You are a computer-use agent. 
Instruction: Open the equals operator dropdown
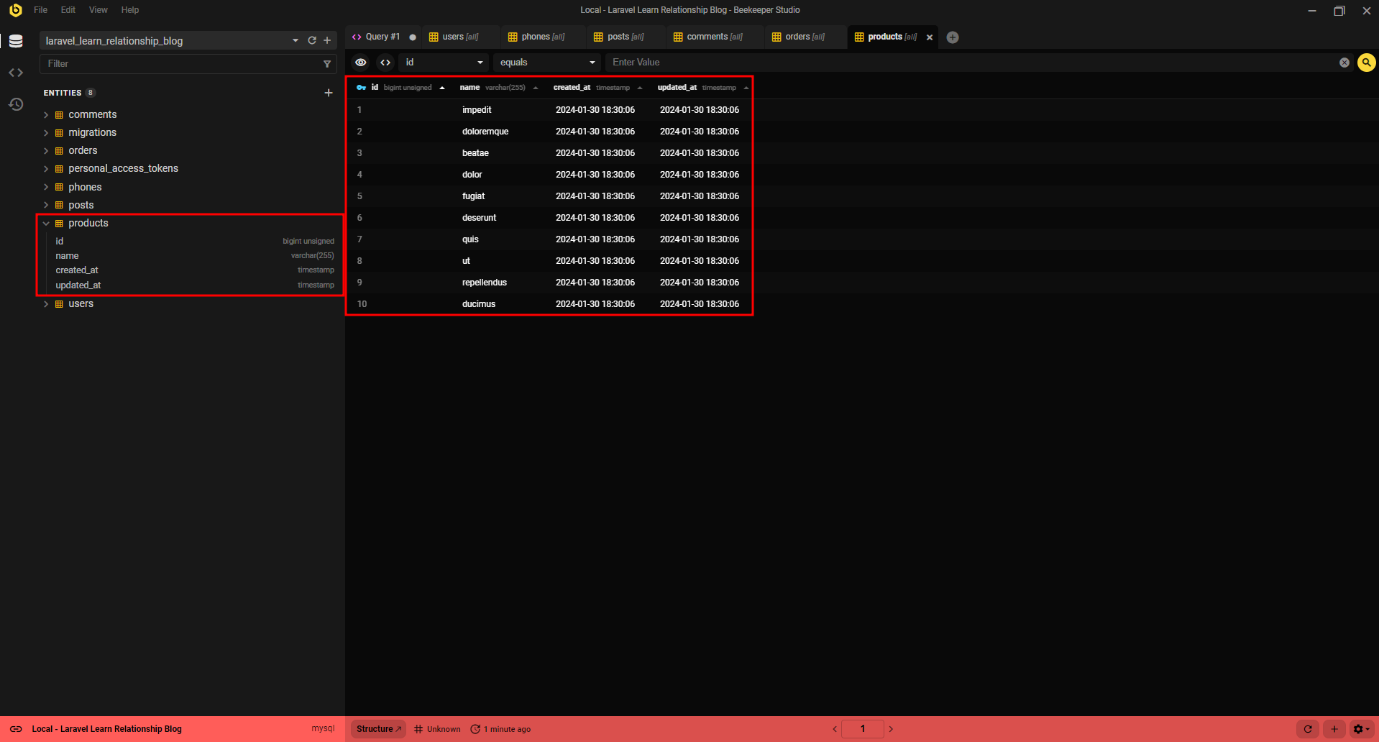pyautogui.click(x=546, y=63)
